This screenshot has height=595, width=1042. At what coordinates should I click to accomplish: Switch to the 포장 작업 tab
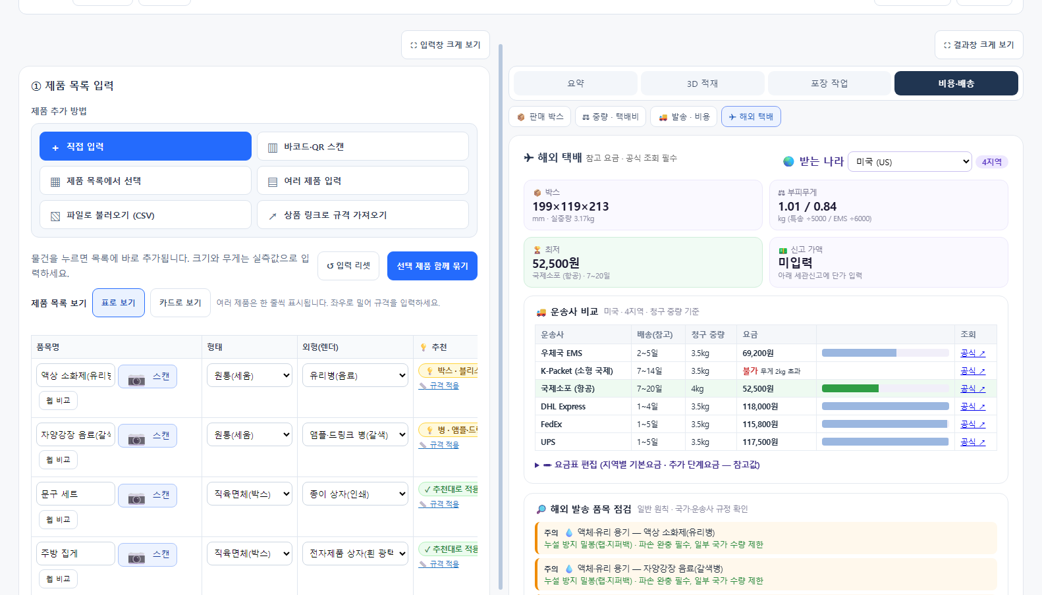(x=829, y=84)
